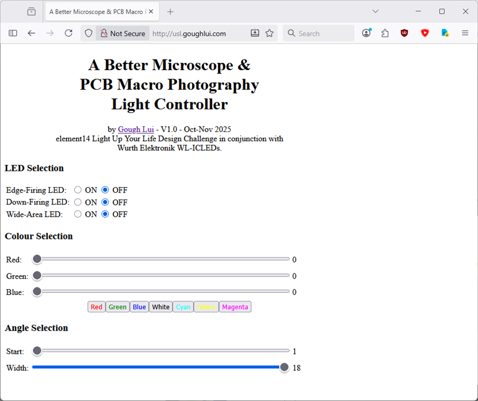Bookmark this page with star icon
The height and width of the screenshot is (401, 478).
tap(270, 33)
